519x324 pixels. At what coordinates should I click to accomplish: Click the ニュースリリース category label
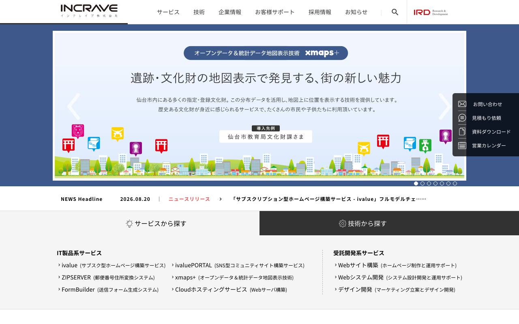[x=189, y=199]
